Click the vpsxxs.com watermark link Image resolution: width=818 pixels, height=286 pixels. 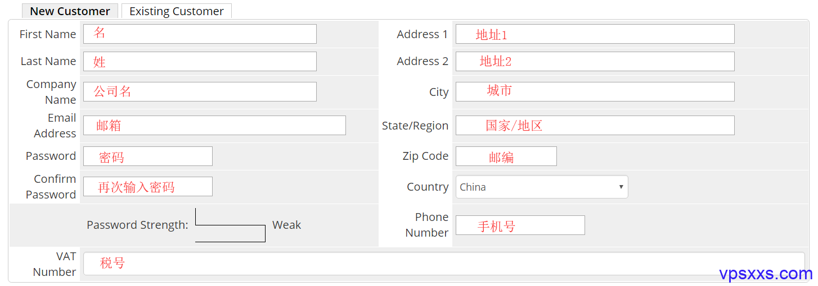[766, 274]
